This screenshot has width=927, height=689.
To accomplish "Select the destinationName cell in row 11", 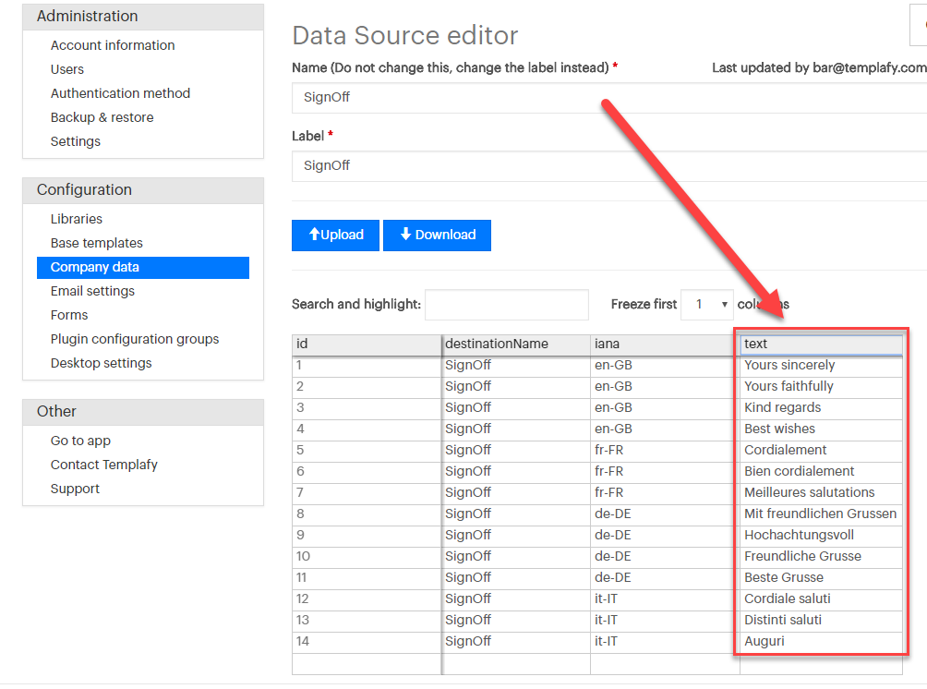I will [x=516, y=578].
